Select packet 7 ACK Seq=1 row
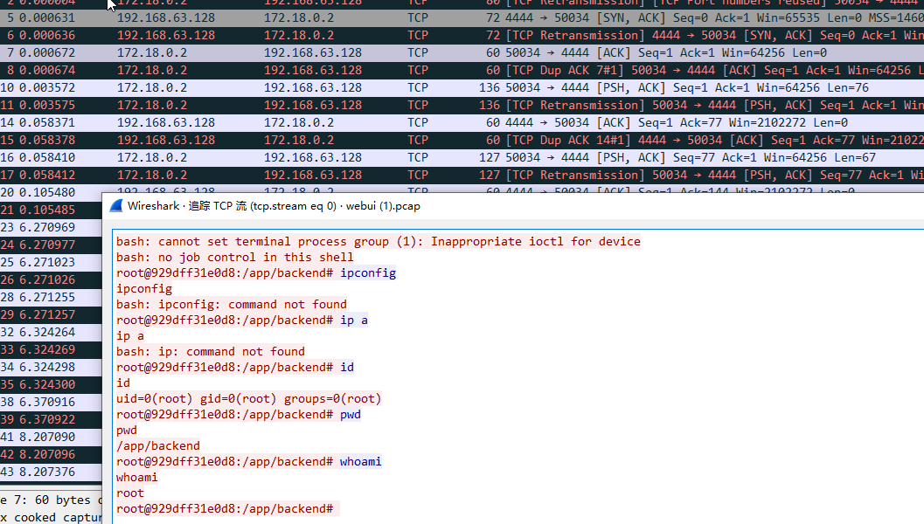Viewport: 924px width, 524px height. 462,53
